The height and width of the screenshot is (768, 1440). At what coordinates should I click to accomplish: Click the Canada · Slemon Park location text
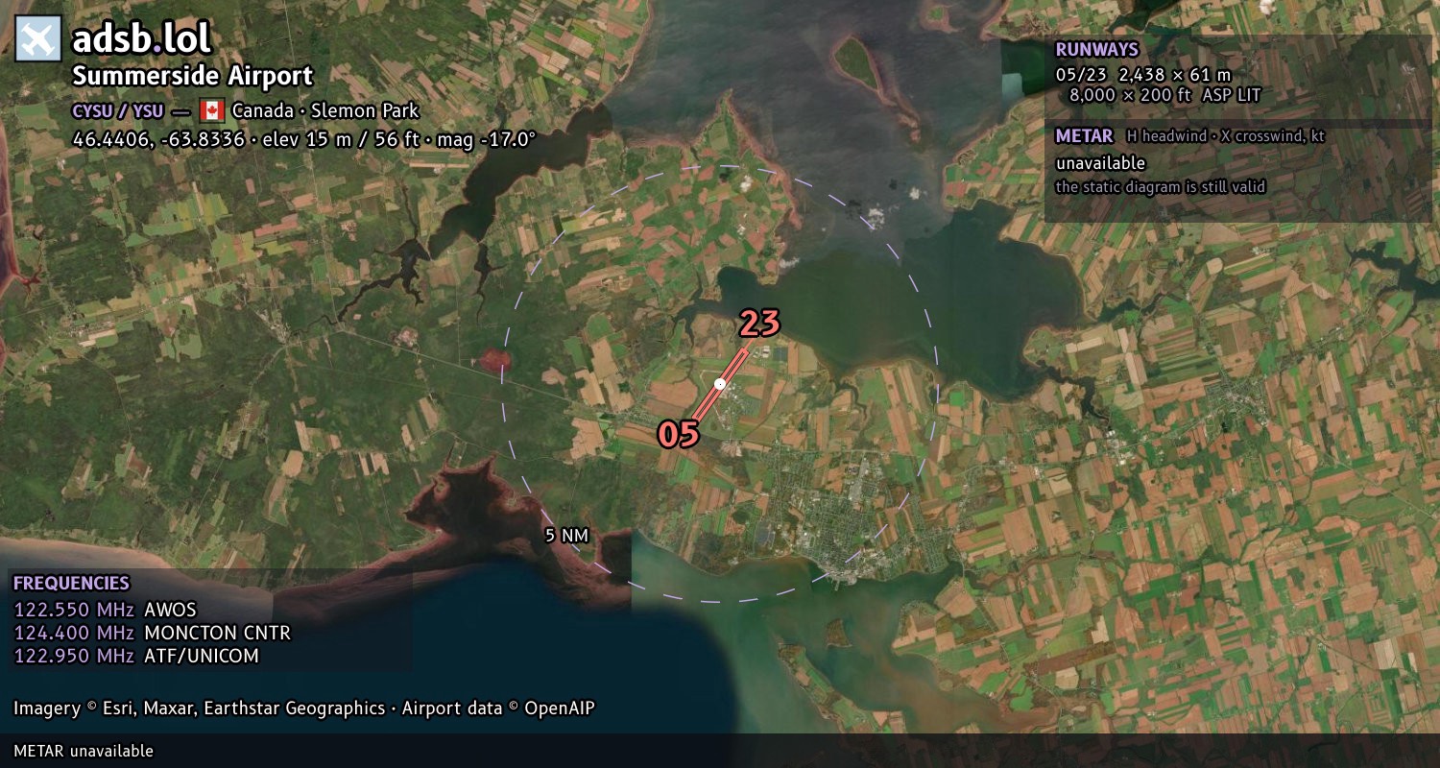coord(325,110)
